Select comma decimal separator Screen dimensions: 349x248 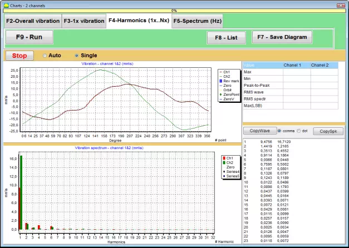click(286, 131)
